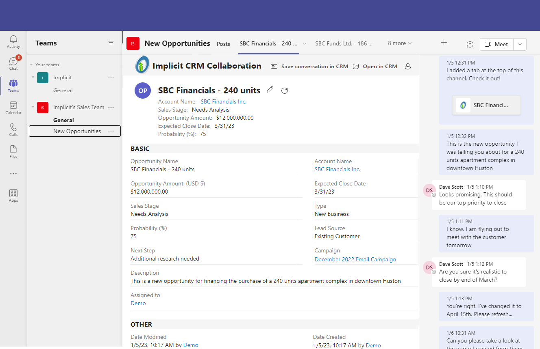The image size is (540, 349).
Task: Open the Meet button dropdown arrow
Action: (x=520, y=44)
